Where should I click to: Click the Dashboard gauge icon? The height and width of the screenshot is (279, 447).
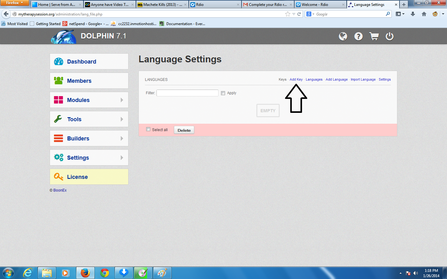coord(58,62)
